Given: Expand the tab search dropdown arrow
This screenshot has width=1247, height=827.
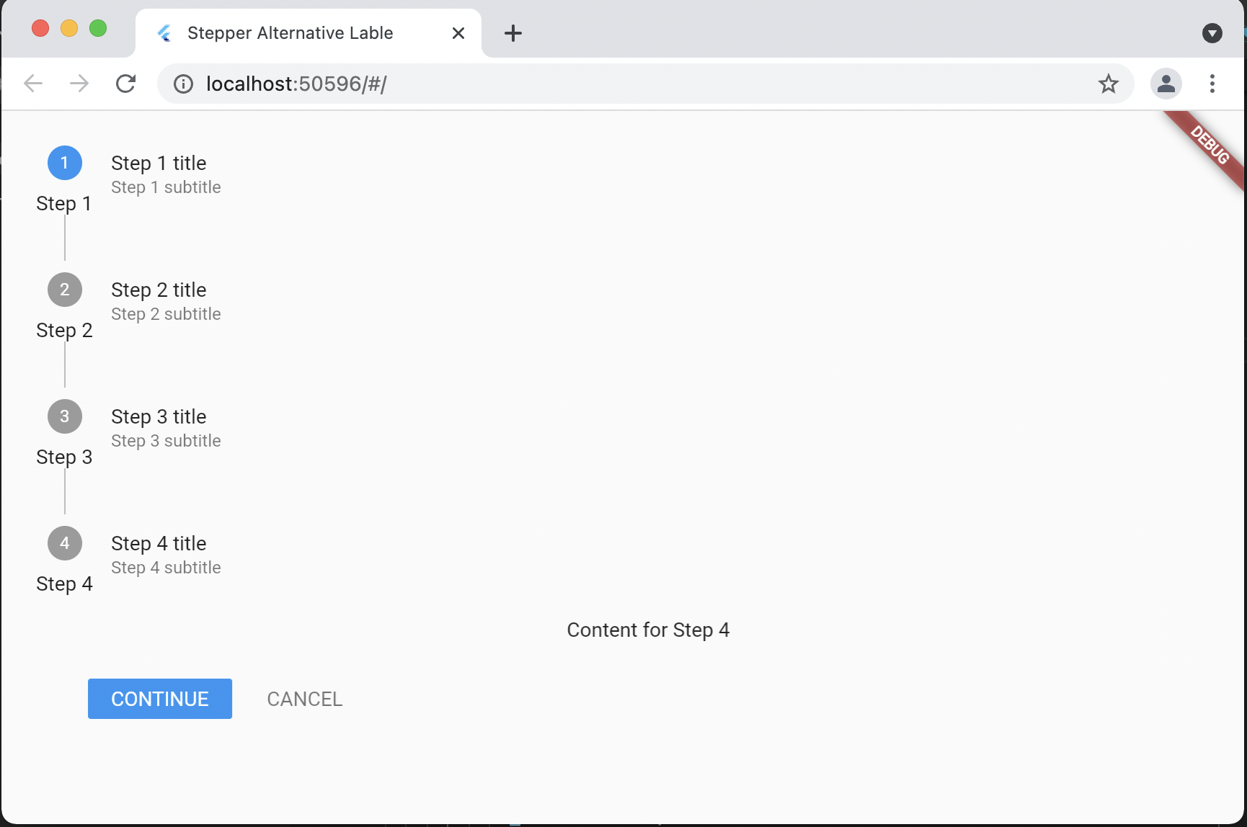Looking at the screenshot, I should pyautogui.click(x=1212, y=33).
